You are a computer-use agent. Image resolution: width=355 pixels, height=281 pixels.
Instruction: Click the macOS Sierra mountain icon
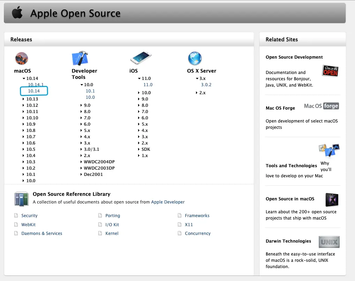tap(22, 58)
